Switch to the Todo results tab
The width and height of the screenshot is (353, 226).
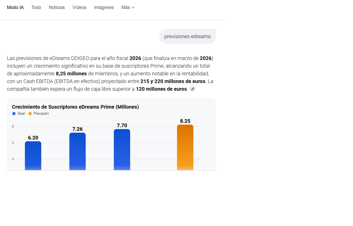pos(36,7)
